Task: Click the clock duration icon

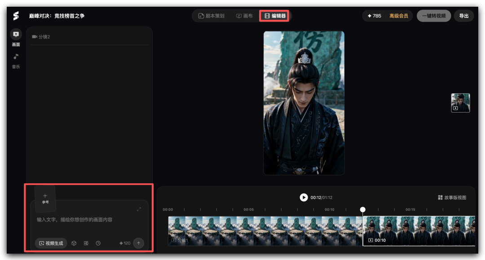Action: pos(98,243)
